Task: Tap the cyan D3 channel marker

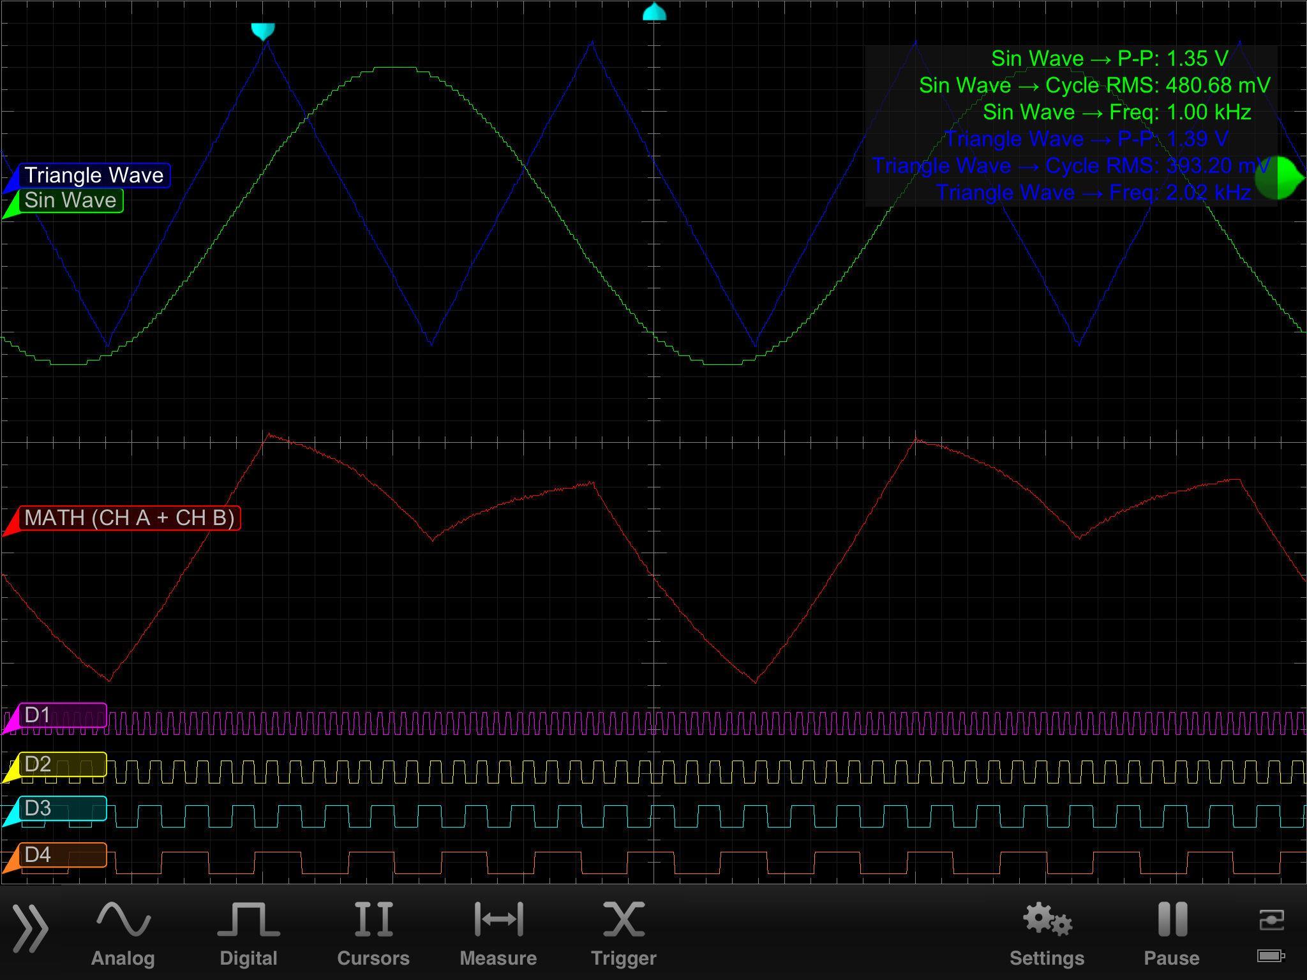Action: click(x=10, y=815)
